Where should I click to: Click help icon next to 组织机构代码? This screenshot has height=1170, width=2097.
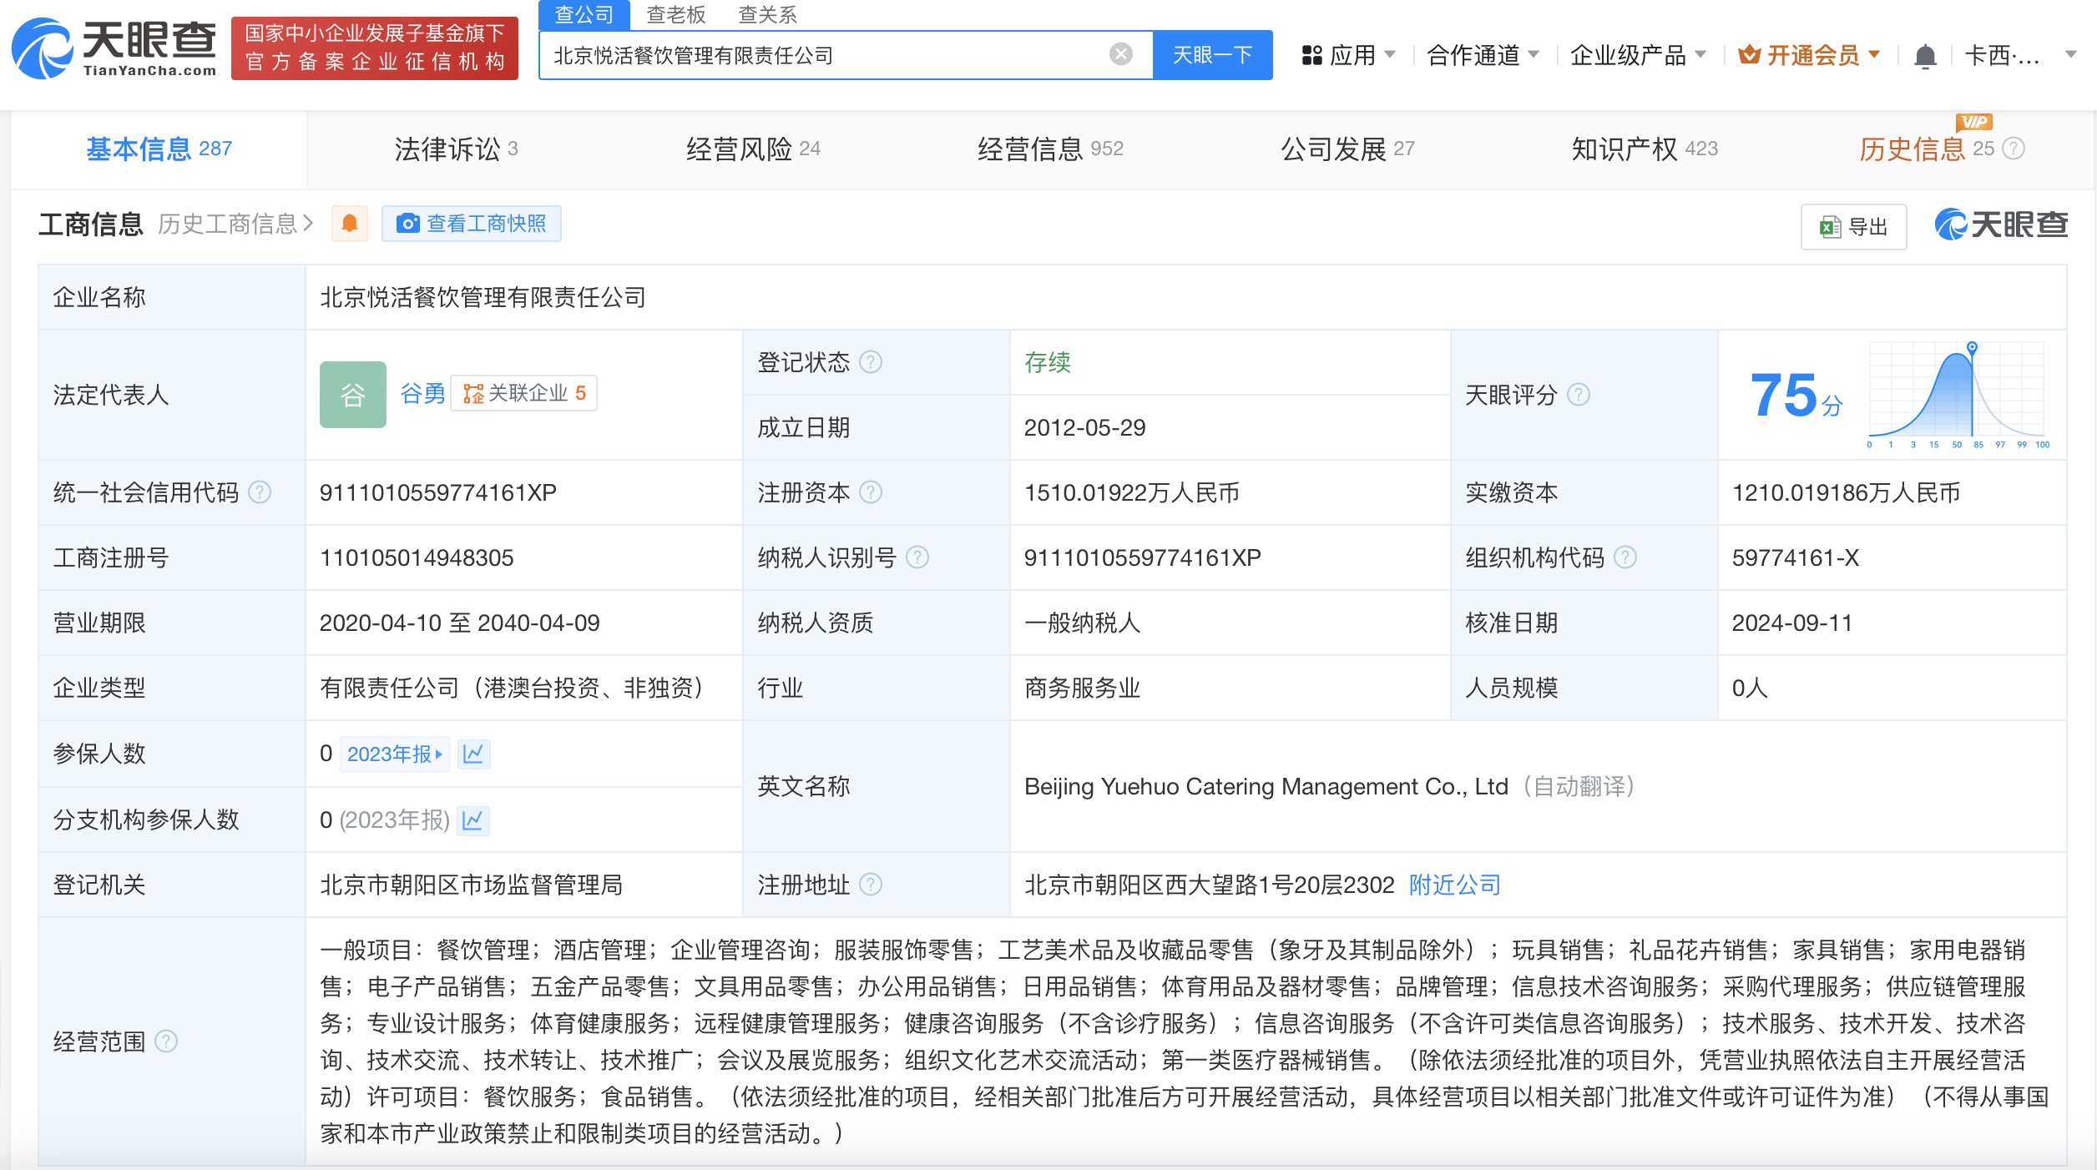pyautogui.click(x=1625, y=557)
